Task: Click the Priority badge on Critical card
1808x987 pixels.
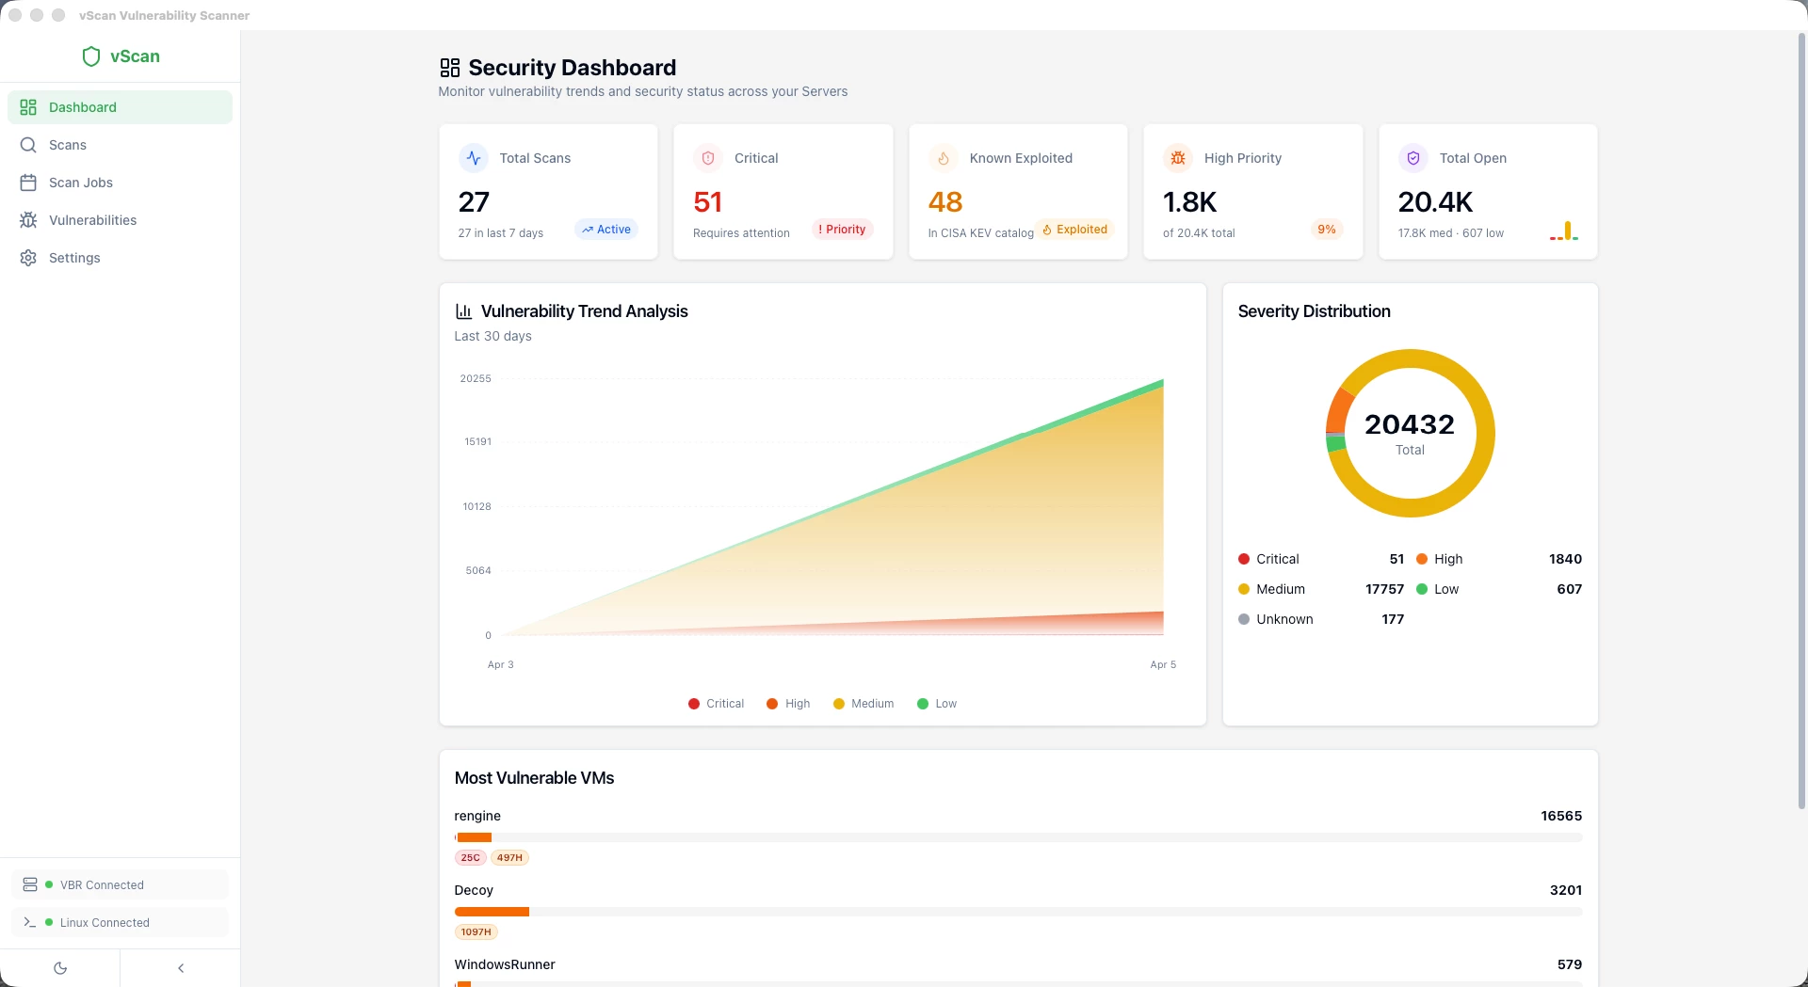Action: tap(843, 230)
